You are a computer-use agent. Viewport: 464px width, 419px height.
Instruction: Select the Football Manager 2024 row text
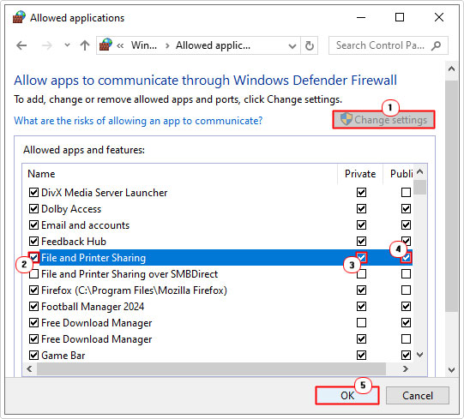pos(93,307)
